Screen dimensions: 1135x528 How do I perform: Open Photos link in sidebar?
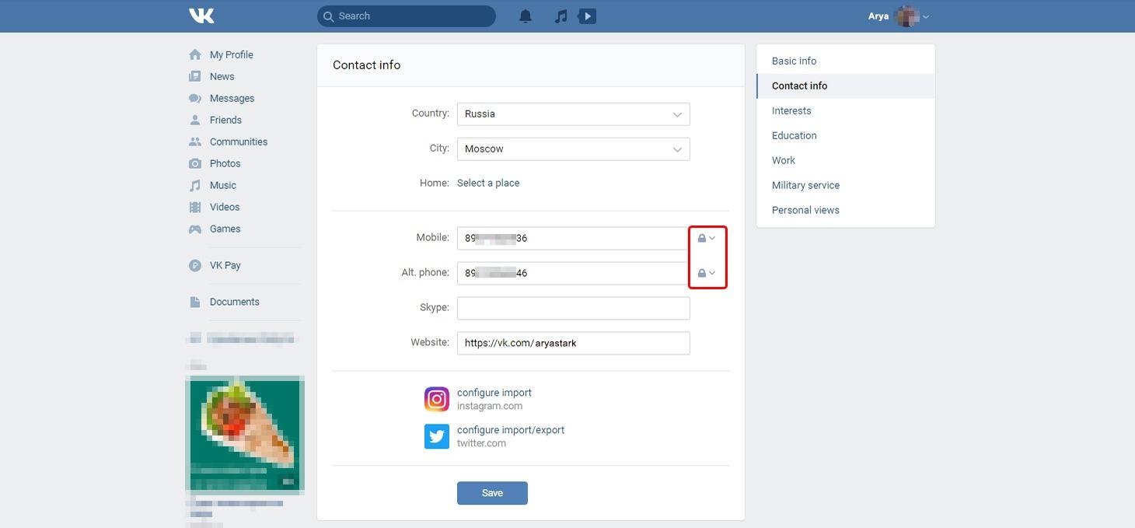pyautogui.click(x=225, y=163)
